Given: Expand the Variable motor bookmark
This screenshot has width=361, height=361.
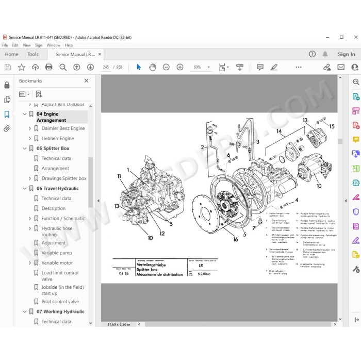Looking at the screenshot, I should coord(29,263).
